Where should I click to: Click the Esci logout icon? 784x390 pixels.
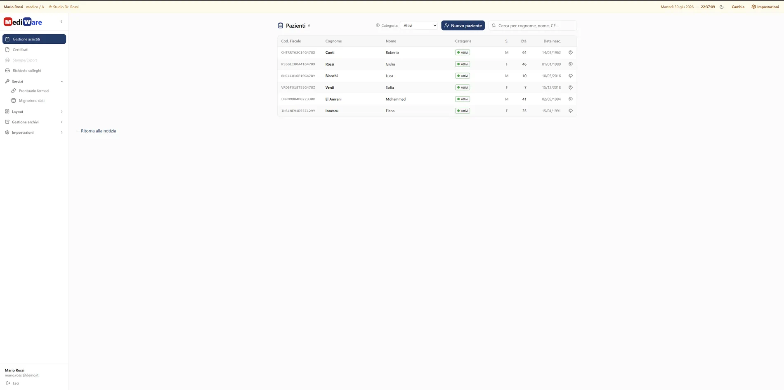[8, 383]
